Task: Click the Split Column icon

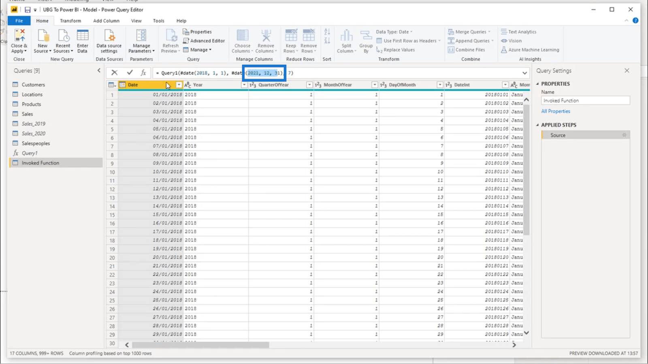Action: click(x=346, y=36)
